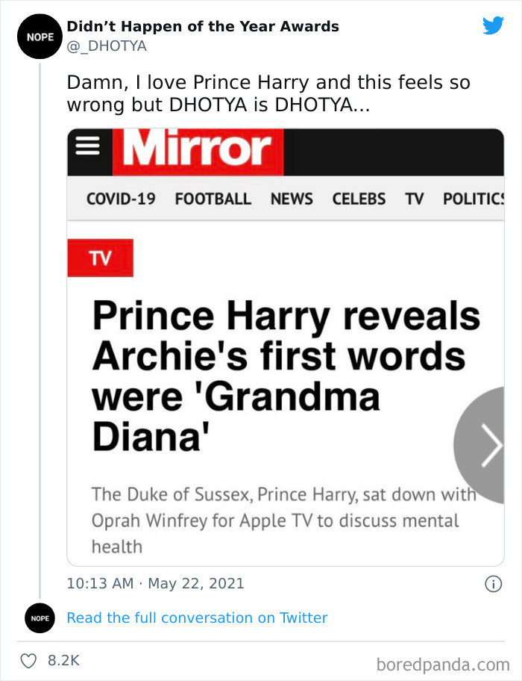Select the NOPE profile avatar

point(39,35)
